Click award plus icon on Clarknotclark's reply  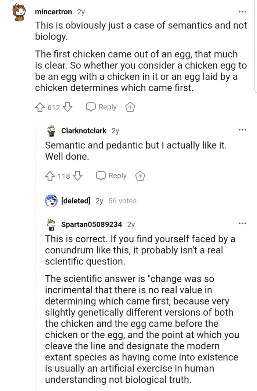pyautogui.click(x=140, y=176)
